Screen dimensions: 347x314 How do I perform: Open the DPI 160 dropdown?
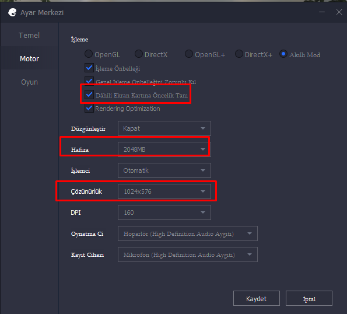pyautogui.click(x=164, y=212)
